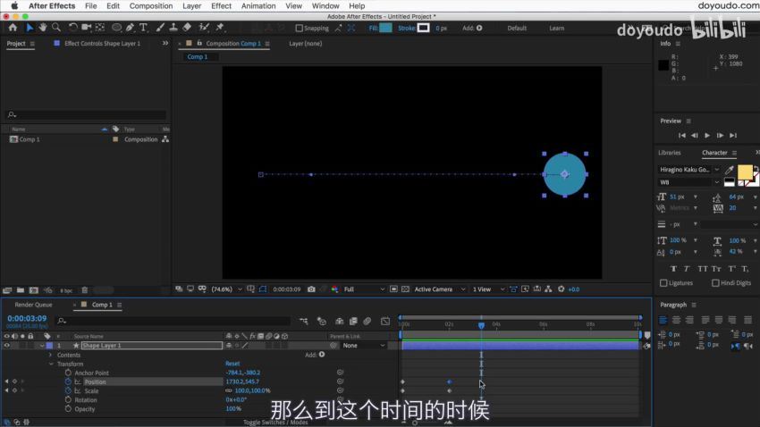
Task: Open the Composition menu
Action: pyautogui.click(x=151, y=6)
